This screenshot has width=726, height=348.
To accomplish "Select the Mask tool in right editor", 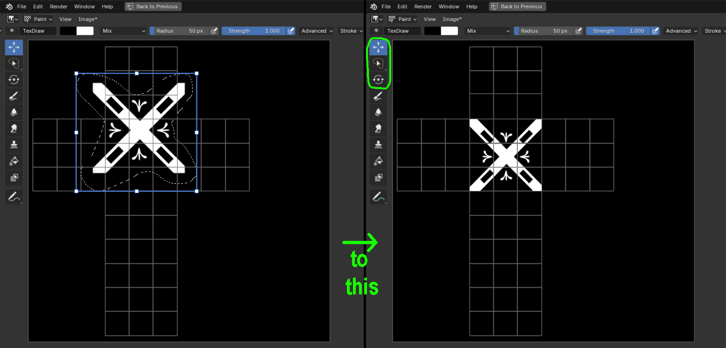I will coord(378,177).
